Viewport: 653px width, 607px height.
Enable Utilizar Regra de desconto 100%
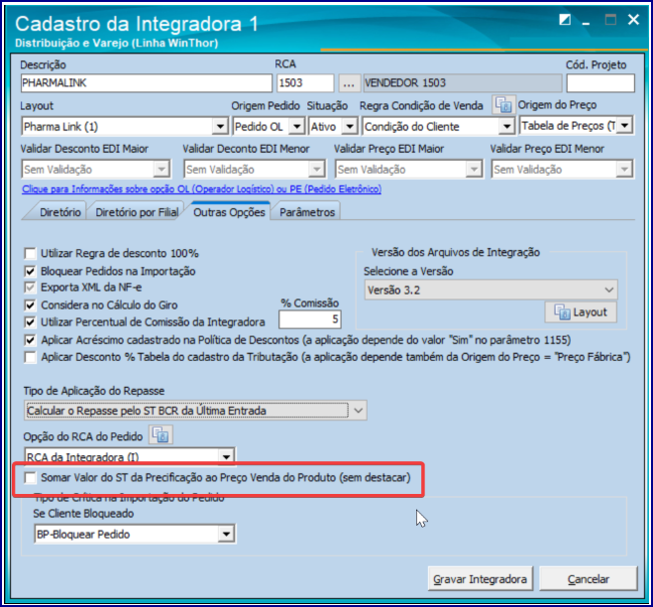click(30, 254)
